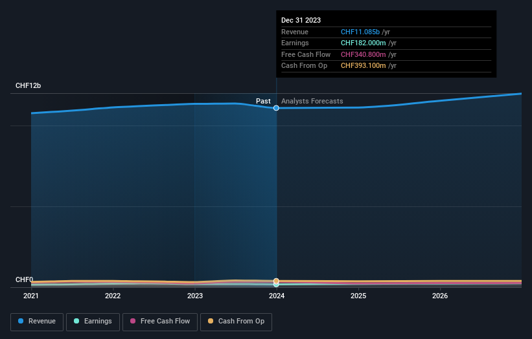
Task: Click the Earnings row label in tooltip
Action: click(295, 43)
